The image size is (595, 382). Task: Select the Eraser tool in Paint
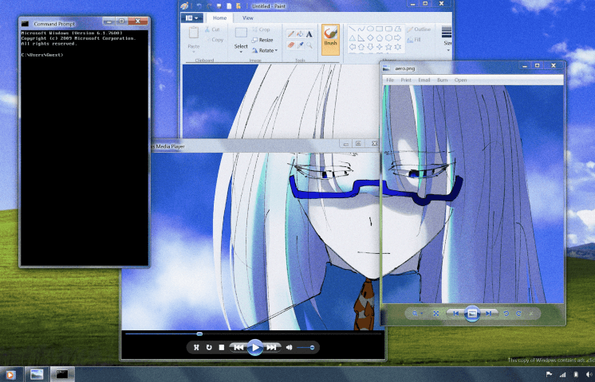point(290,45)
